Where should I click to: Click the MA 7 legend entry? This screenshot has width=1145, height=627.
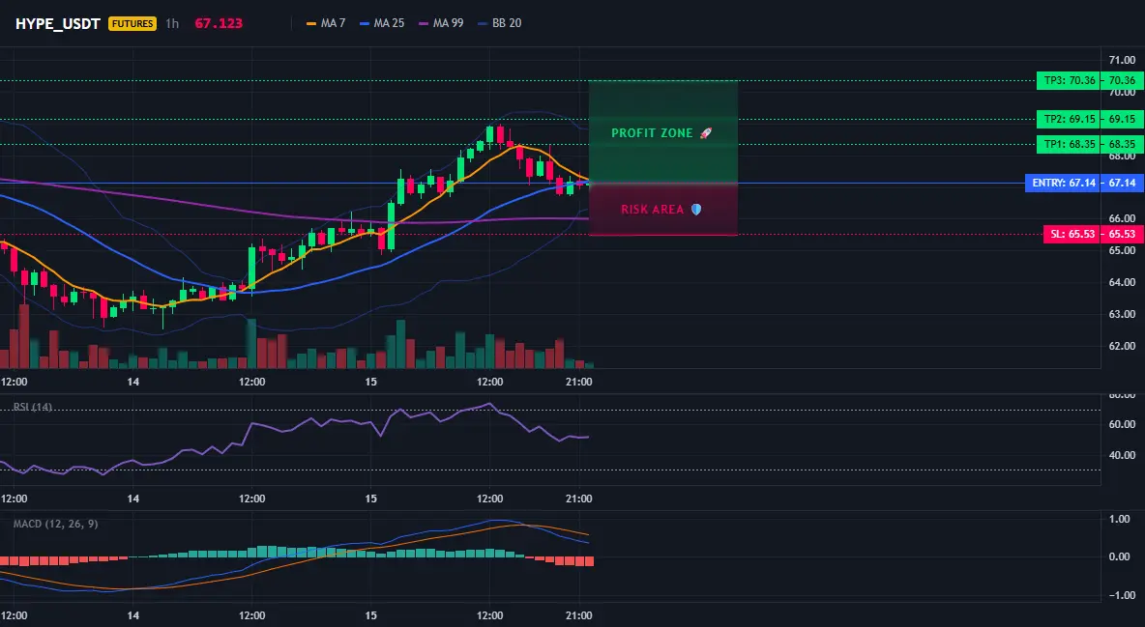coord(326,23)
